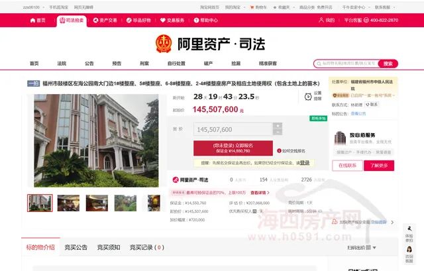The height and width of the screenshot is (271, 424).
Task: Click the 淘宝网首页 link
Action: (209, 7)
